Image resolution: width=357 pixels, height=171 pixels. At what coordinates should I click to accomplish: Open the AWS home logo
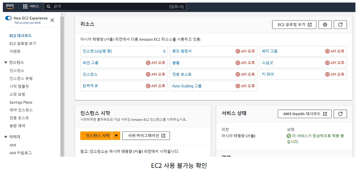tap(10, 6)
